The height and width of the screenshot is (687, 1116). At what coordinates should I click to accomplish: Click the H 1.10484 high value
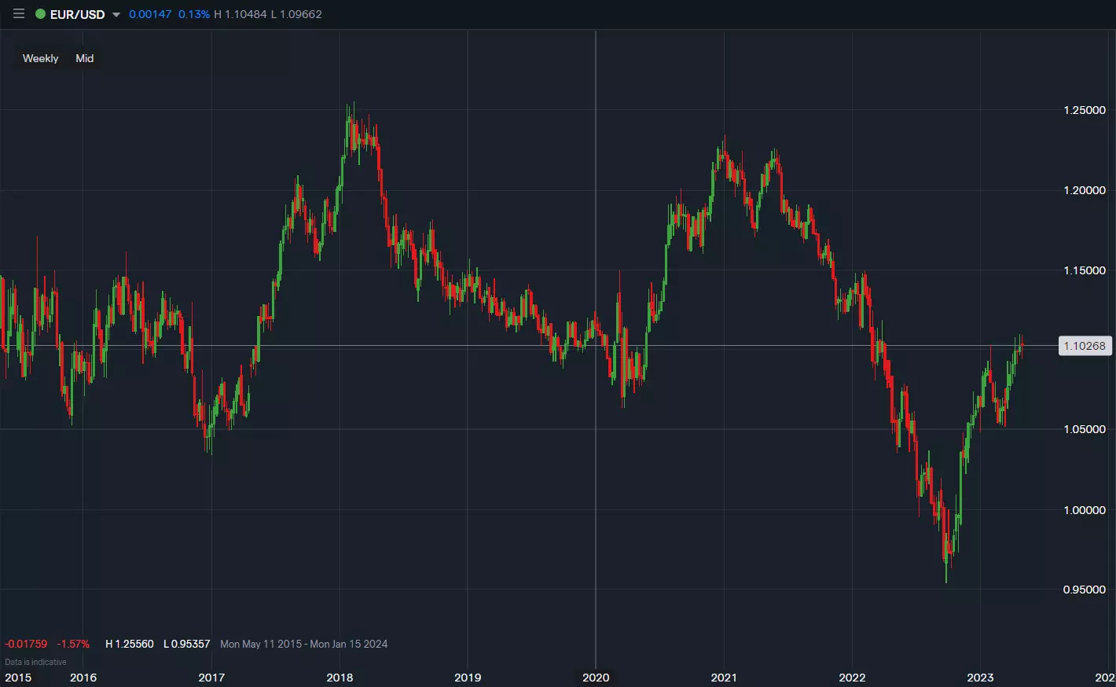coord(240,14)
